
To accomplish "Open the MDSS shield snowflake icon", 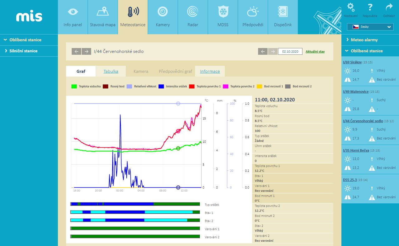I will pyautogui.click(x=223, y=12).
